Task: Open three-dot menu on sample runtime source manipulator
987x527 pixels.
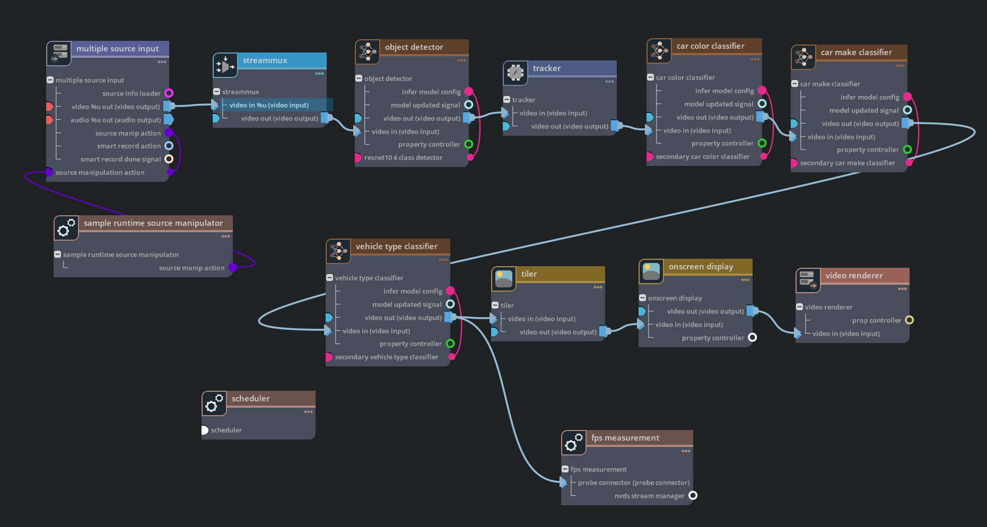Action: tap(225, 236)
